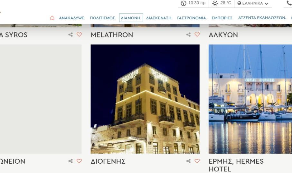Share the Melathron listing
This screenshot has width=292, height=173.
(x=188, y=35)
